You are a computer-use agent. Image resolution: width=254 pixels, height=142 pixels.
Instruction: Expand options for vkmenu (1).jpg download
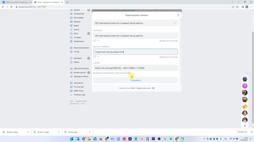(x=59, y=132)
